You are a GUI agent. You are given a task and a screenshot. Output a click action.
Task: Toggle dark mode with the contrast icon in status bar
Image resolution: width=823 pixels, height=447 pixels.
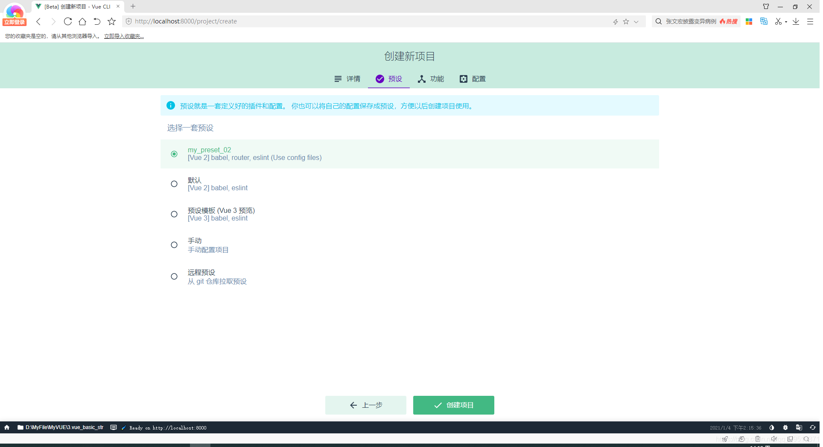[x=772, y=427]
